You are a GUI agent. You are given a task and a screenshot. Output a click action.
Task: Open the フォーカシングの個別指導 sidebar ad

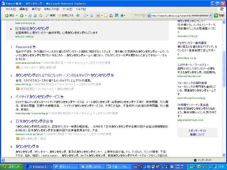tap(192, 83)
